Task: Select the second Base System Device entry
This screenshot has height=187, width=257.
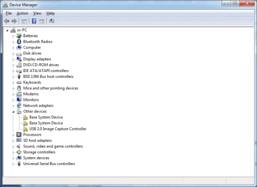Action: pos(46,123)
